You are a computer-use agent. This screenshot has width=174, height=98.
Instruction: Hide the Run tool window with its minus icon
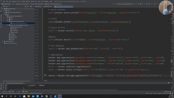(x=171, y=83)
